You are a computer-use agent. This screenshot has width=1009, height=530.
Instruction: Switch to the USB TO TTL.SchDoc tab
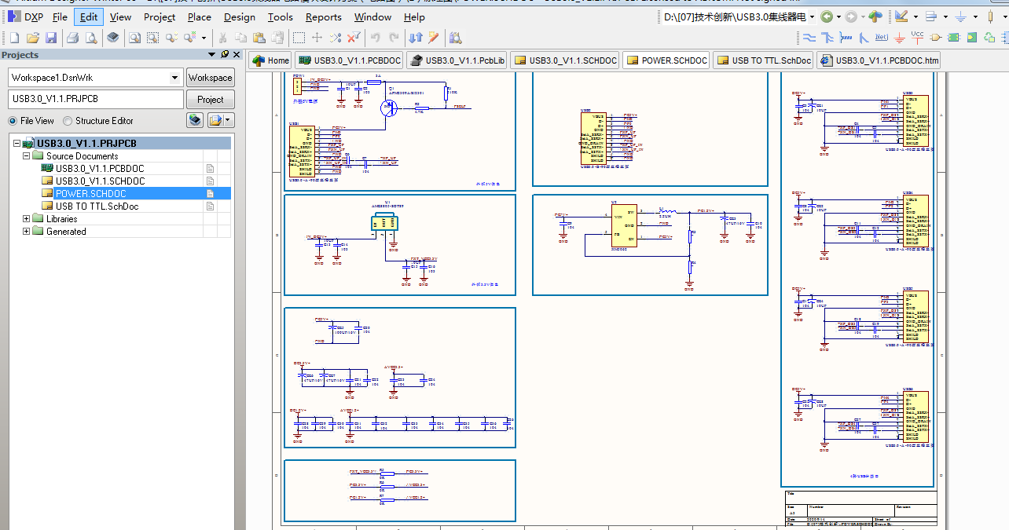762,60
